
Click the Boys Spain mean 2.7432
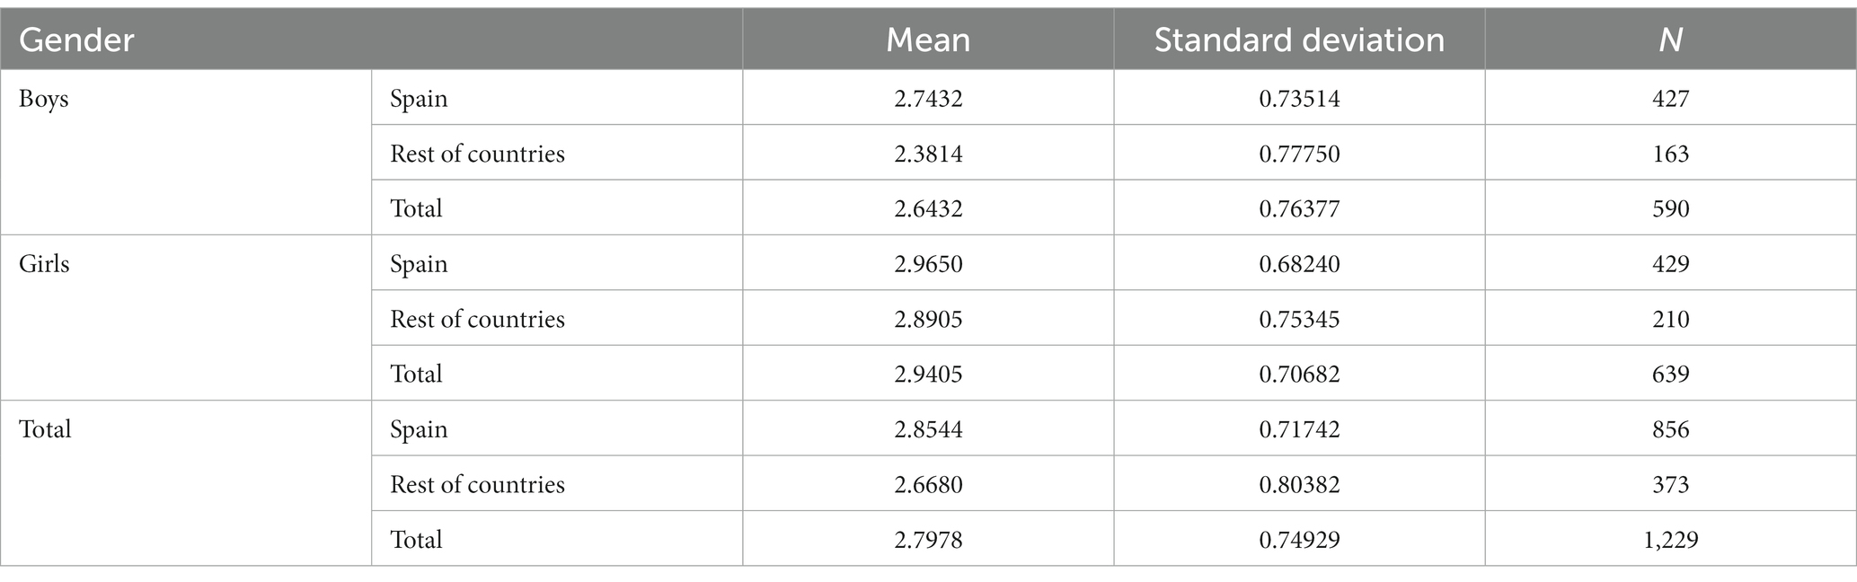click(x=928, y=98)
